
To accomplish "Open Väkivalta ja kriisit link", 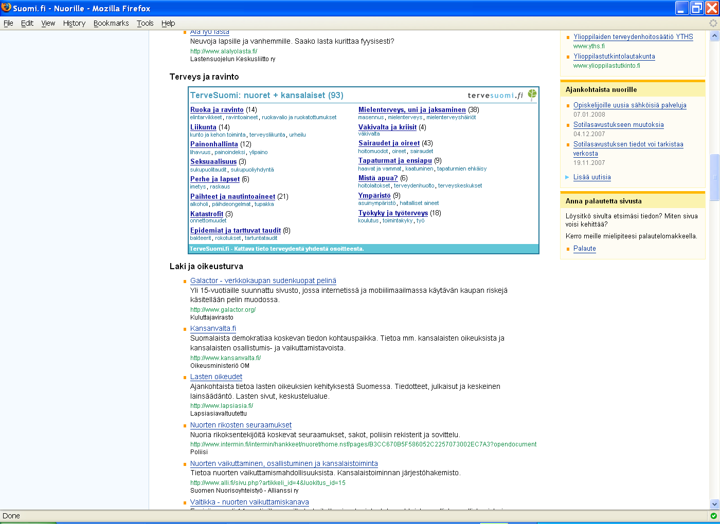I will coord(387,127).
